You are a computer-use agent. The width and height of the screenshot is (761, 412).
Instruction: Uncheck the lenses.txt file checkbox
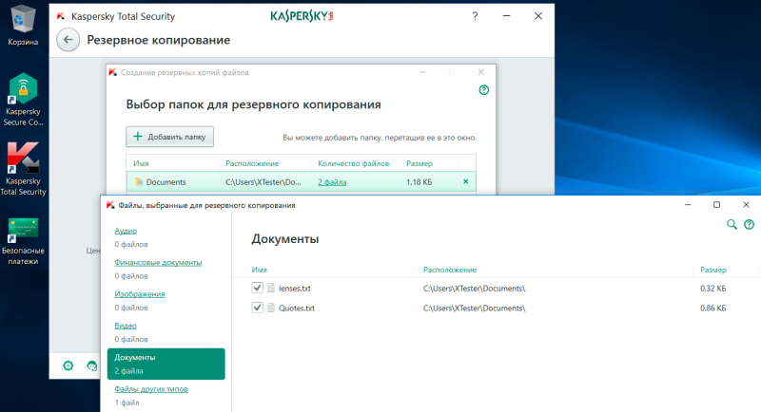point(257,288)
